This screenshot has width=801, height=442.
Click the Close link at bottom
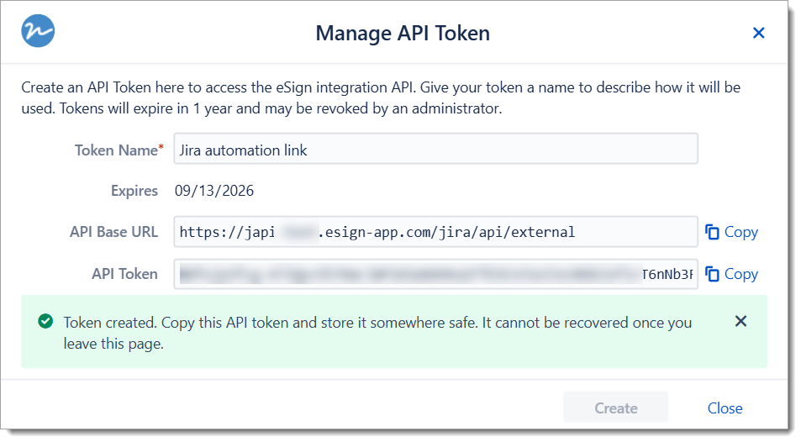725,408
